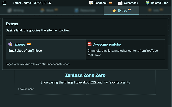
Task: Go to the Shrines page
Action: [x=20, y=44]
